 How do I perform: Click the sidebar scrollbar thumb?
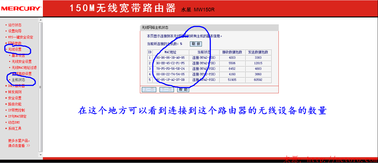point(41,87)
